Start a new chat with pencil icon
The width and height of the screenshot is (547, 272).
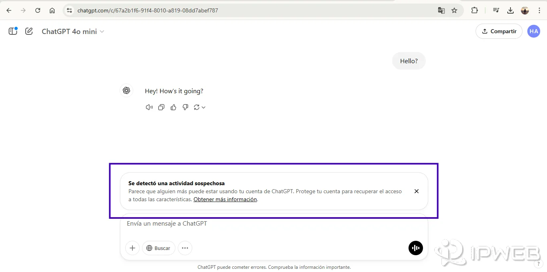pyautogui.click(x=29, y=31)
